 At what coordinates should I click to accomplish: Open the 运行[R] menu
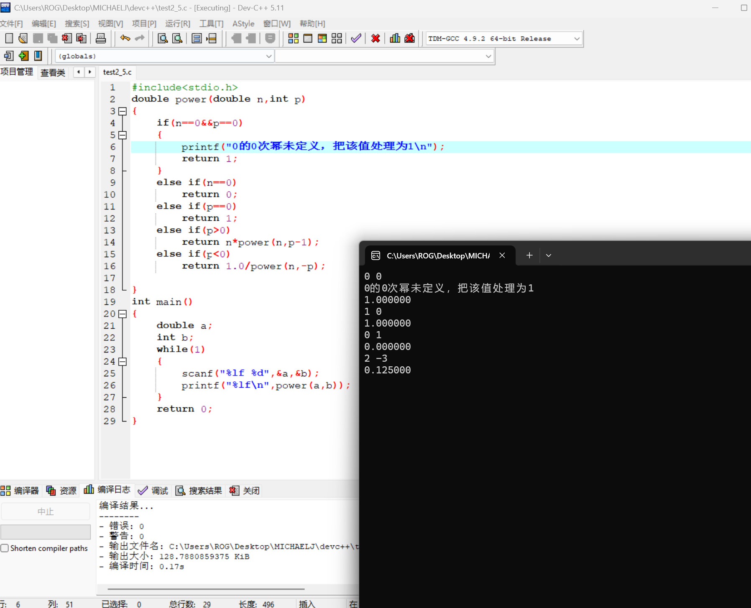tap(177, 24)
